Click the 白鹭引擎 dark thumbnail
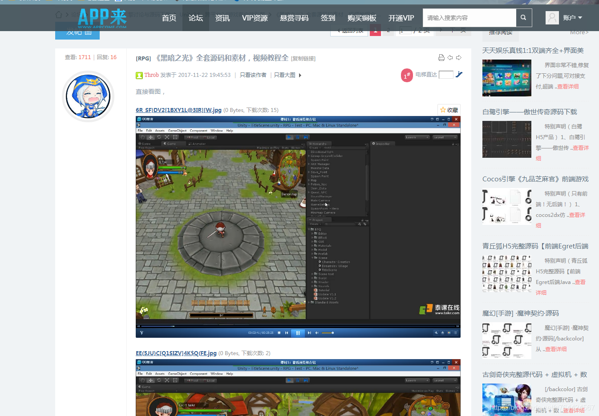Screen dimensions: 599x416 (x=507, y=139)
